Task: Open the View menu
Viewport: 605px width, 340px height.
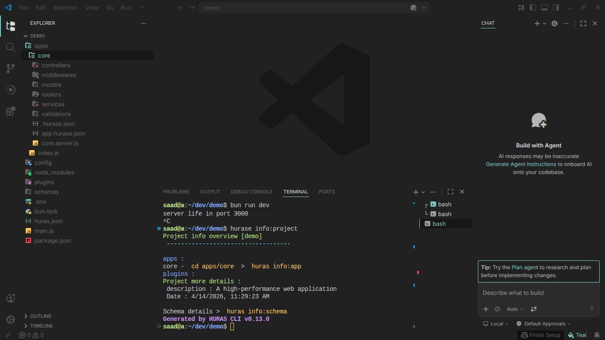Action: pos(92,8)
